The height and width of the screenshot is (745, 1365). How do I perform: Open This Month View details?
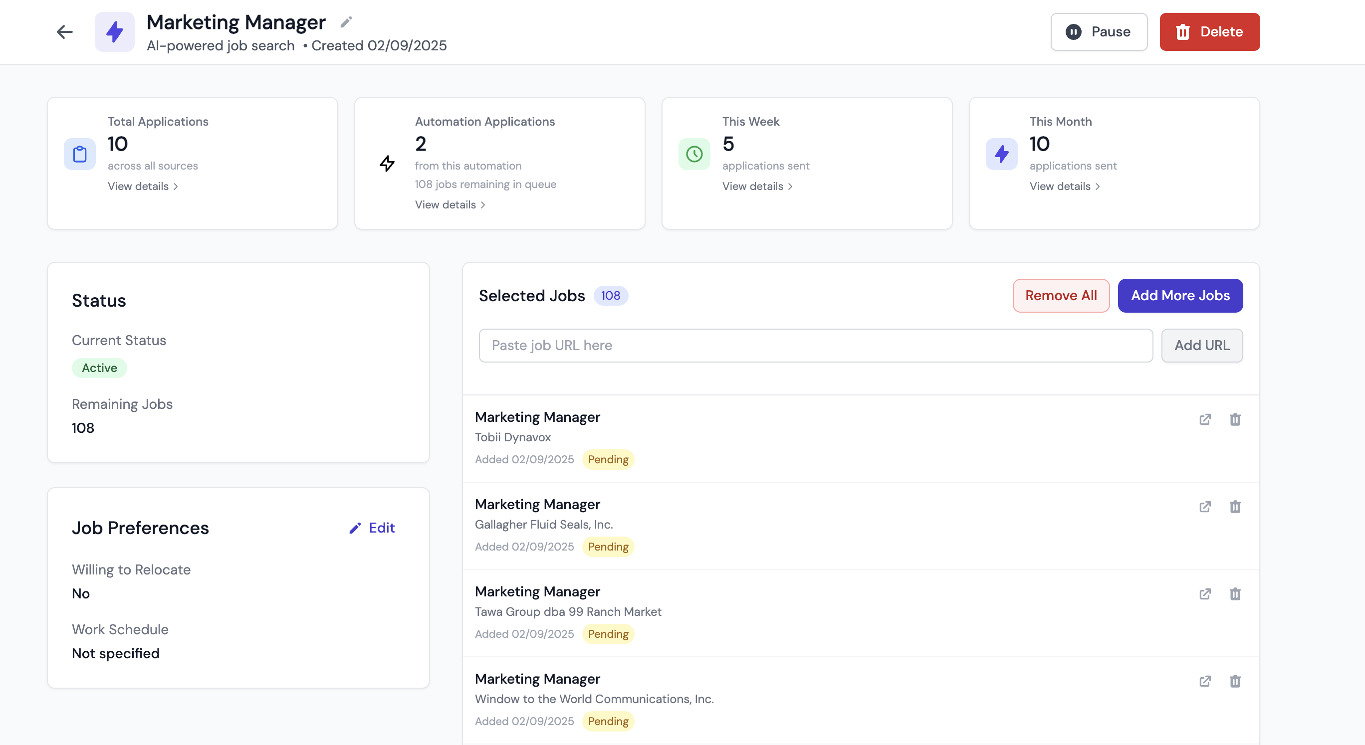[x=1065, y=186]
